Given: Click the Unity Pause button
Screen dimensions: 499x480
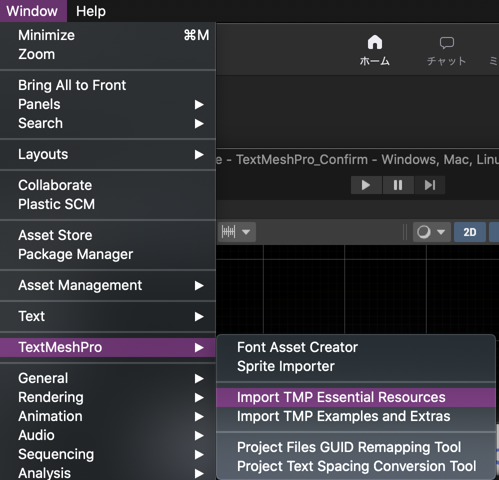Looking at the screenshot, I should coord(398,185).
